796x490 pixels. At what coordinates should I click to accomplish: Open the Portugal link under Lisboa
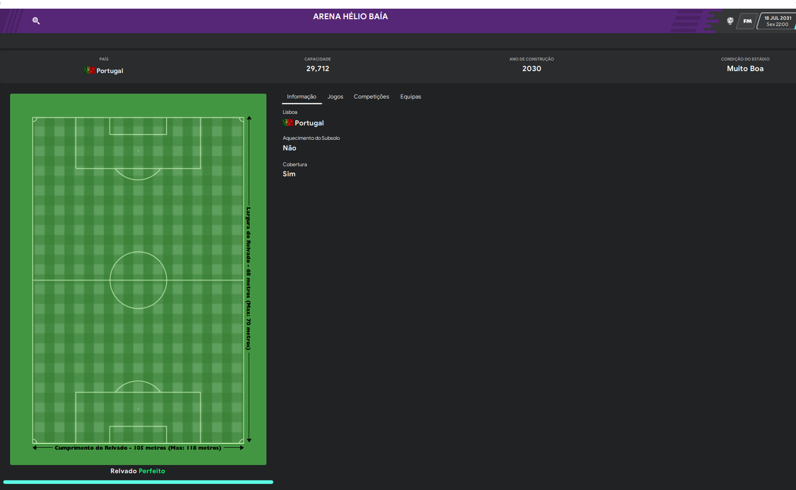[309, 123]
